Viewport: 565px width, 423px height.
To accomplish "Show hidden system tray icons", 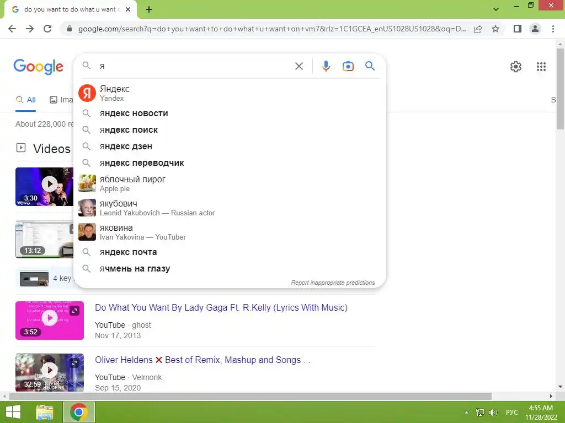I will (466, 413).
